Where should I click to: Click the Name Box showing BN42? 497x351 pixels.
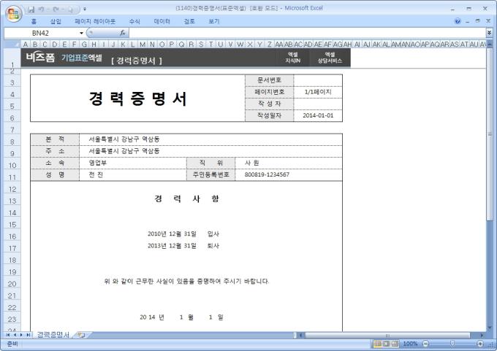(x=41, y=33)
